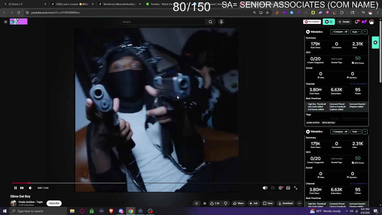Open the Windows Start menu
The width and height of the screenshot is (382, 215).
(x=4, y=211)
